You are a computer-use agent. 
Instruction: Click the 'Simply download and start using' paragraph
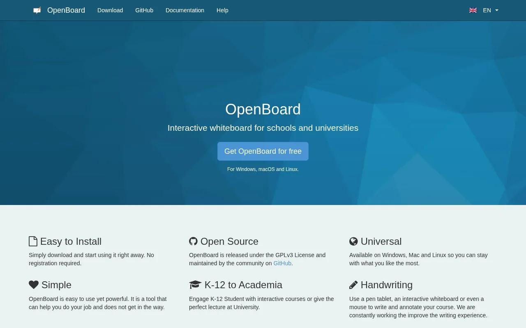(x=91, y=259)
